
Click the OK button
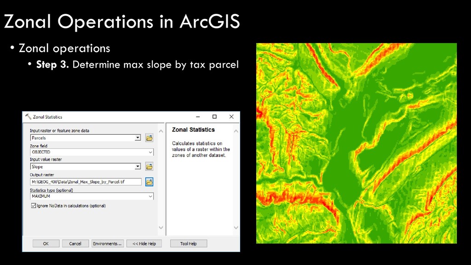point(46,244)
